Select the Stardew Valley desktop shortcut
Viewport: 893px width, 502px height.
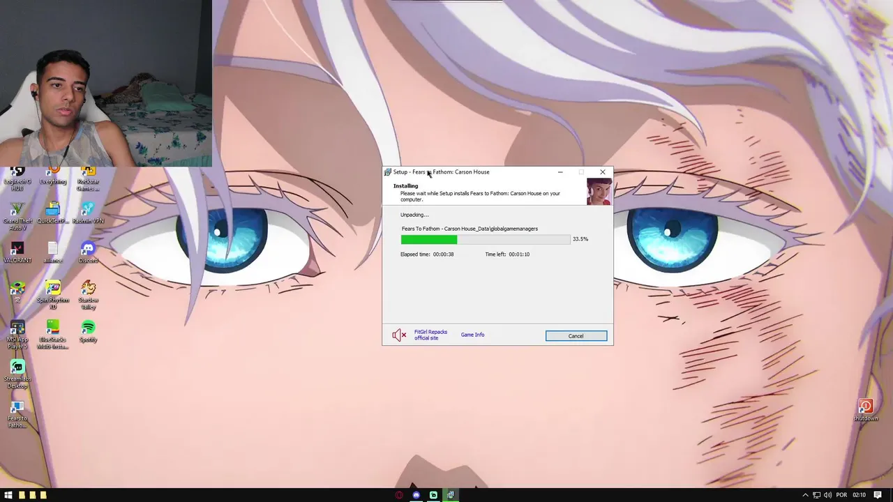click(88, 295)
